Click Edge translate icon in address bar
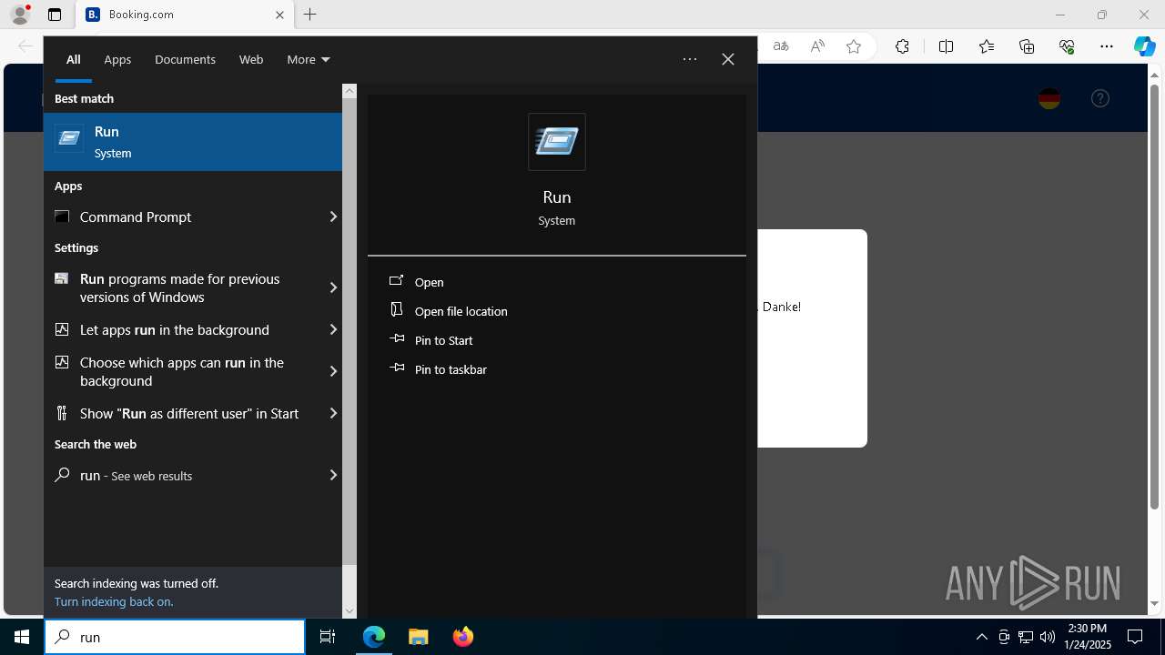Image resolution: width=1165 pixels, height=655 pixels. [781, 46]
